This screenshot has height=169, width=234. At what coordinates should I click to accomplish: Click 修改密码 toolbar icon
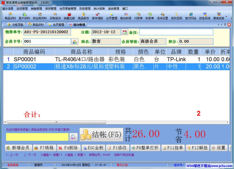176,16
